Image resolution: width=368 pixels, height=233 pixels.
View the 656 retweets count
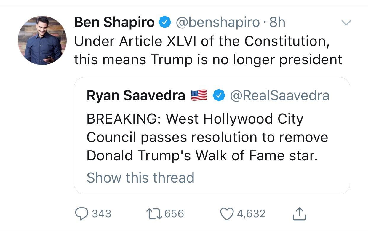coord(174,214)
